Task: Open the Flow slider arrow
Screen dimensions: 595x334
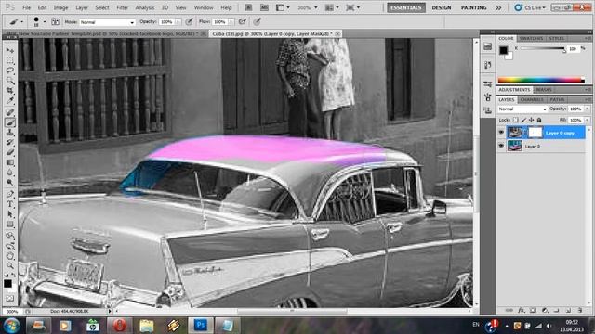Action: click(231, 22)
